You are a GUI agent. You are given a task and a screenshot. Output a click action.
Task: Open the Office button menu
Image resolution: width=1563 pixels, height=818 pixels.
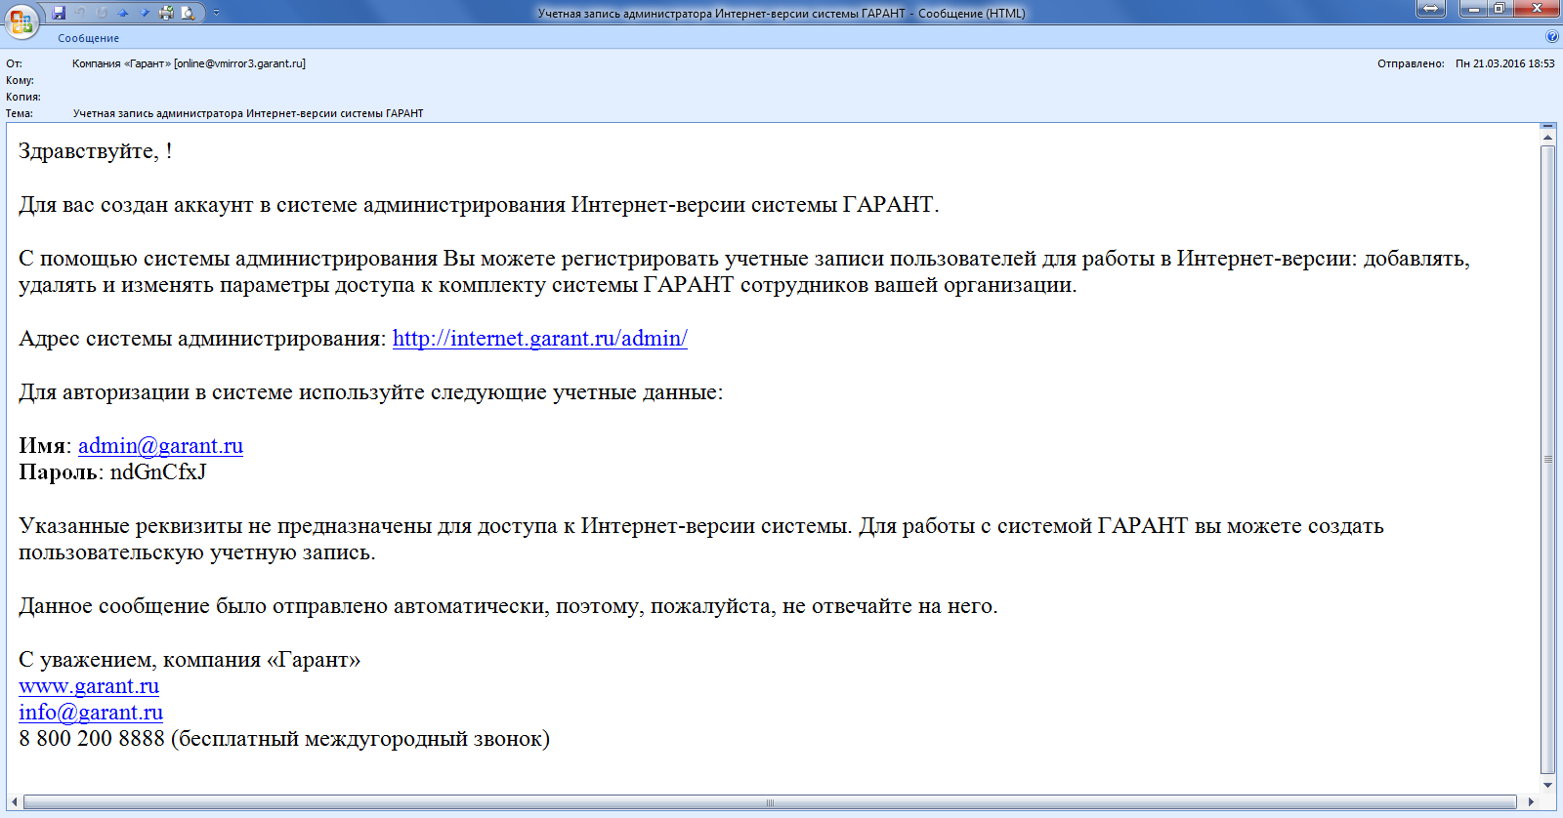coord(21,20)
